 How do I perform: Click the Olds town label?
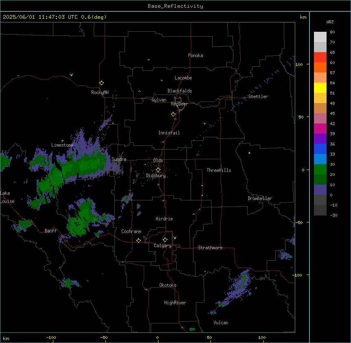158,161
